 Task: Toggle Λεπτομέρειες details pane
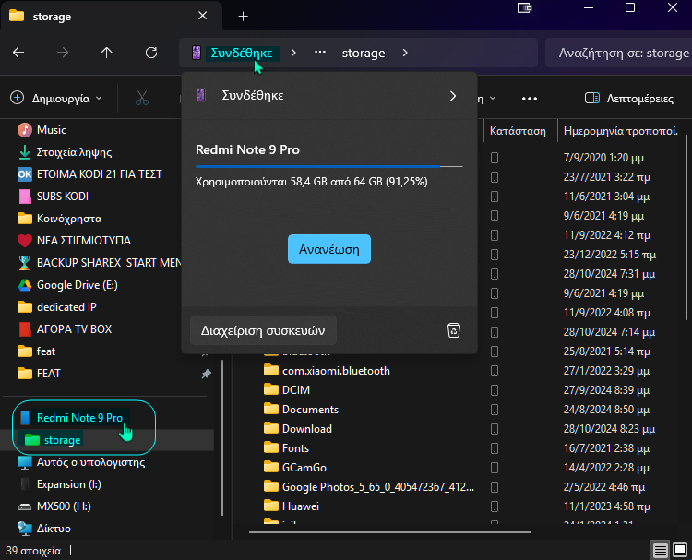click(629, 98)
